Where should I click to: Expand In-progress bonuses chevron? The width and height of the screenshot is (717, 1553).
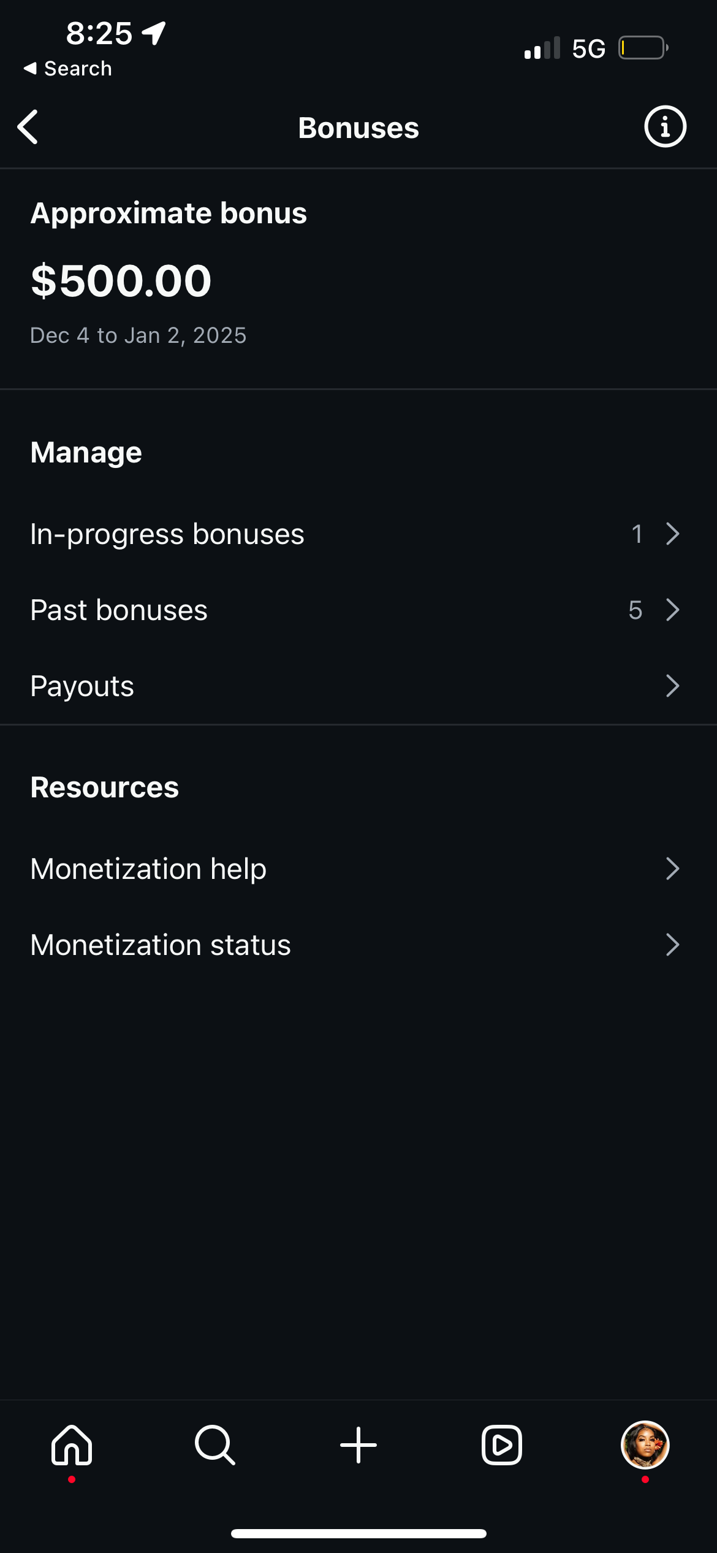[x=672, y=534]
